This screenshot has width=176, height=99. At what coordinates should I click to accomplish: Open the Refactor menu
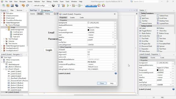[37, 2]
